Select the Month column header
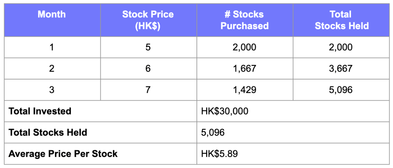Viewport: 393px width, 168px height. pyautogui.click(x=52, y=20)
